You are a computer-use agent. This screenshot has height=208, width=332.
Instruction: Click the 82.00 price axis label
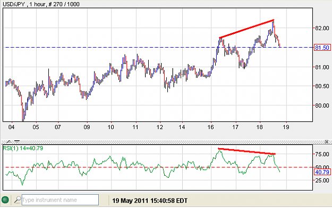tap(322, 28)
